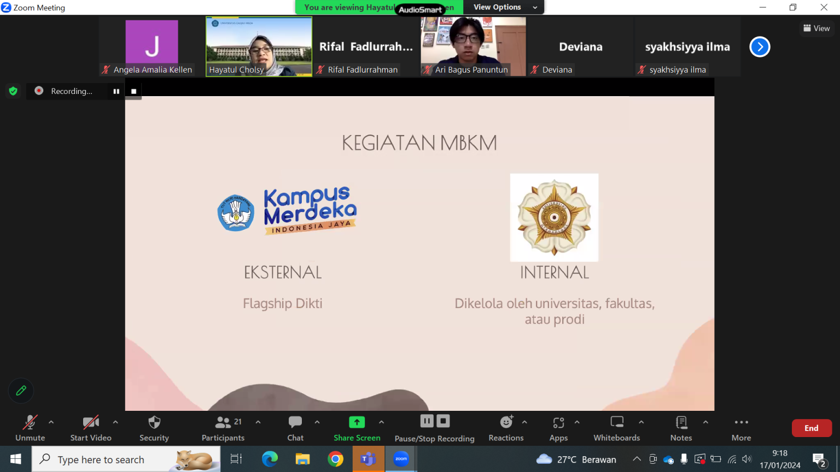Select Angela Amalia Kellen video tile

click(x=151, y=46)
